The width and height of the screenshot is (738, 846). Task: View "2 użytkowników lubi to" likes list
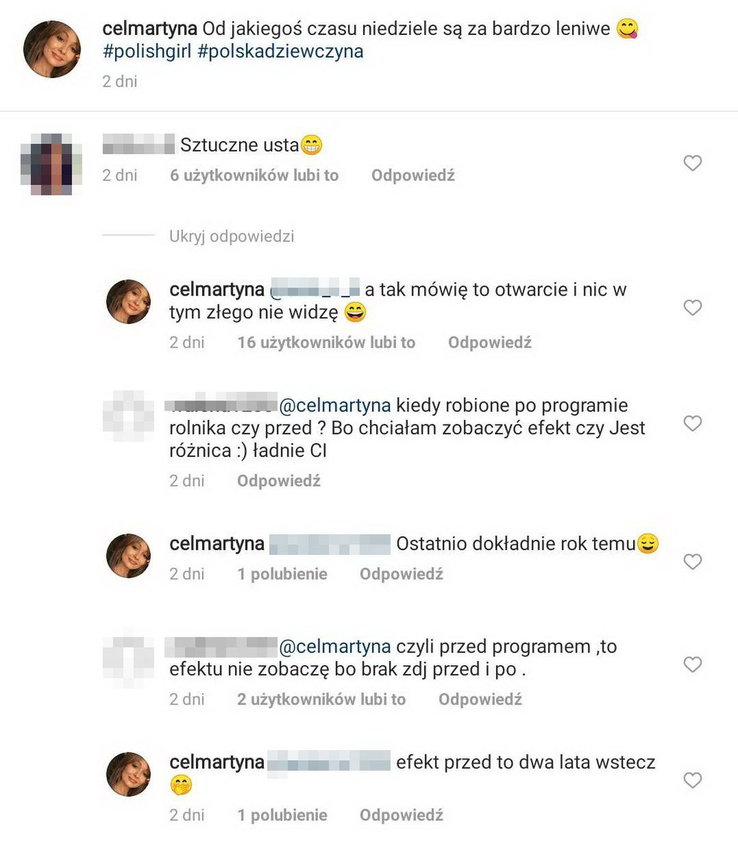pyautogui.click(x=321, y=699)
